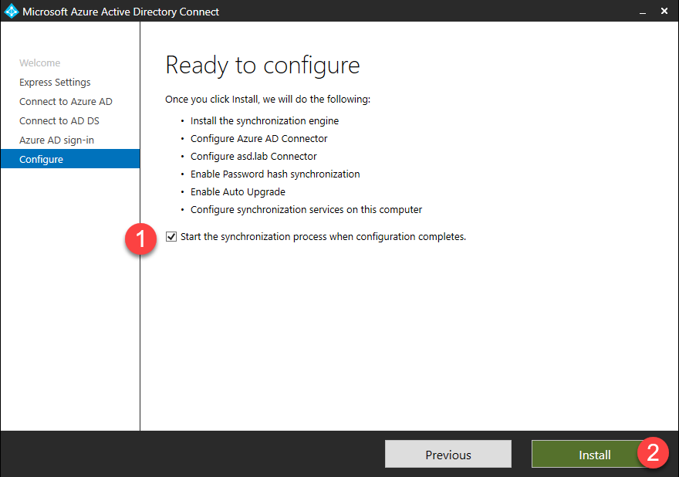This screenshot has width=679, height=477.
Task: Click 'Once you click Install' intro text
Action: click(x=268, y=100)
